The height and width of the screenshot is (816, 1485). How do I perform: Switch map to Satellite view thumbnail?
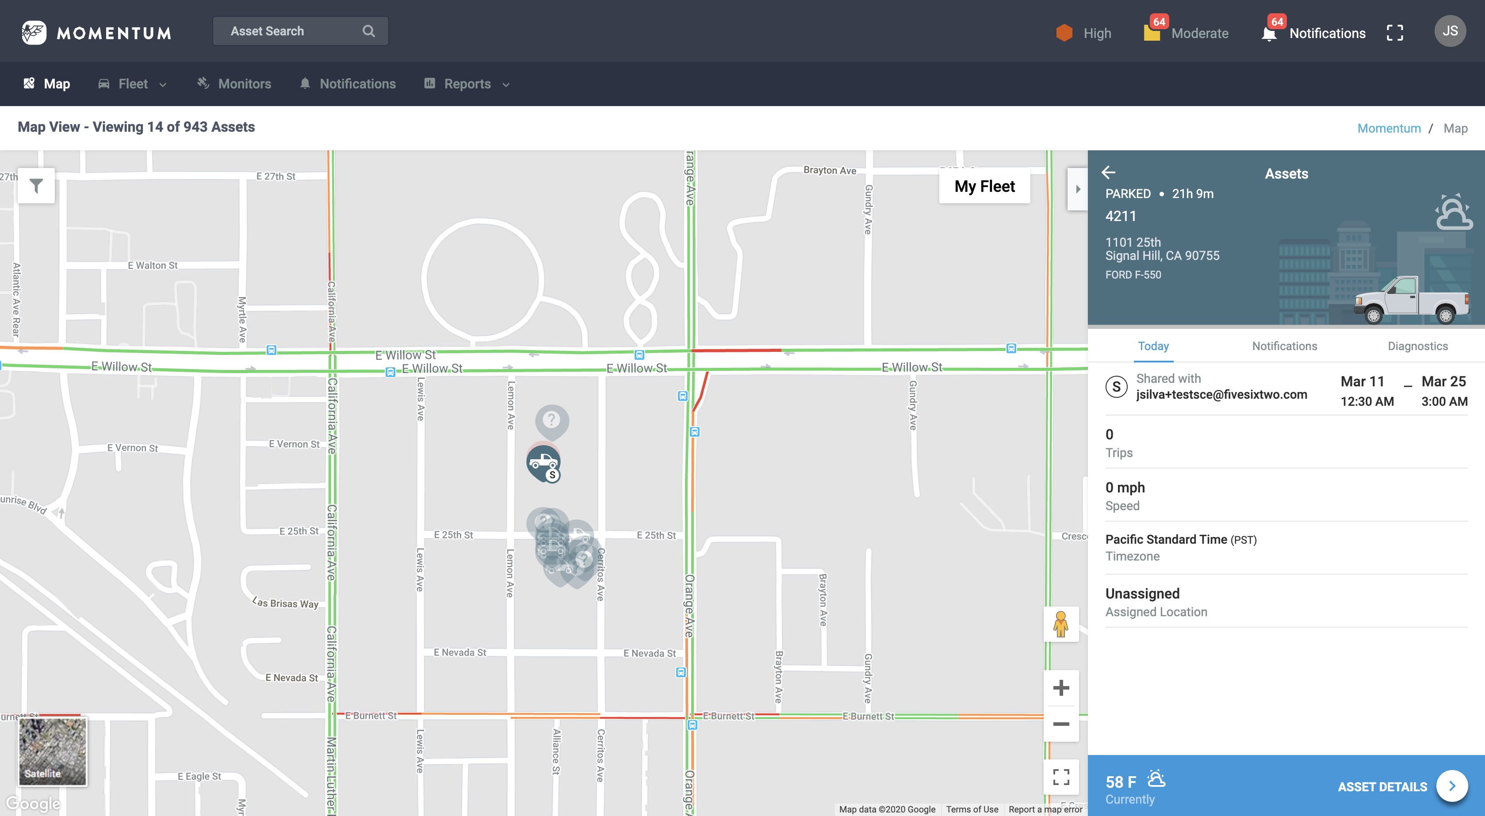(x=53, y=751)
